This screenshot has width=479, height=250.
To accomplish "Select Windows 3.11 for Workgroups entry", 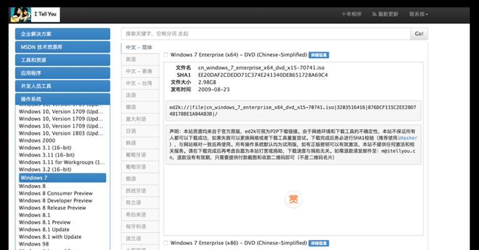I will (62, 162).
